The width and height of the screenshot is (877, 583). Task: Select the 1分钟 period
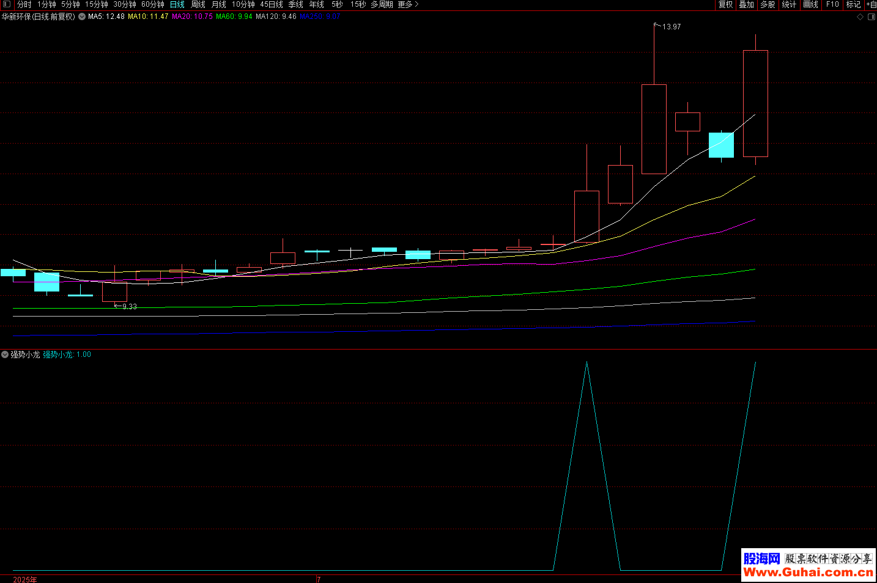(x=46, y=4)
